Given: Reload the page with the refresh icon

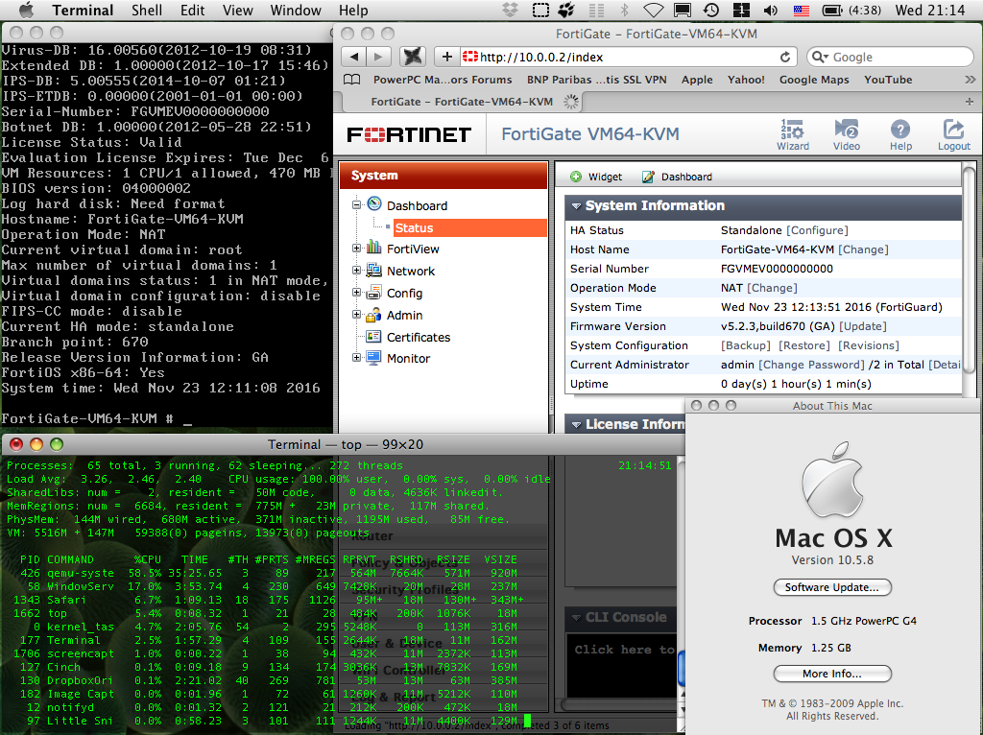Looking at the screenshot, I should tap(785, 57).
